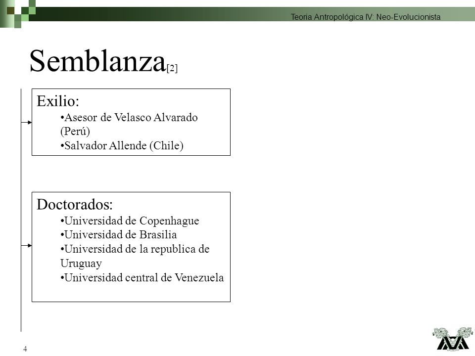This screenshot has width=475, height=356.
Task: Select the 'Exilio:' heading
Action: coord(58,101)
